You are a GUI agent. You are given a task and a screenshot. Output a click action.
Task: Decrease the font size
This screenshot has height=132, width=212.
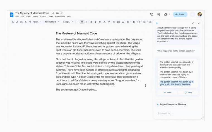point(78,22)
